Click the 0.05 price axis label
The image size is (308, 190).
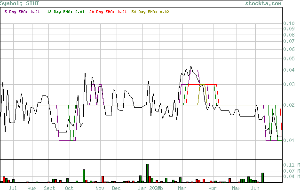tap(289, 58)
